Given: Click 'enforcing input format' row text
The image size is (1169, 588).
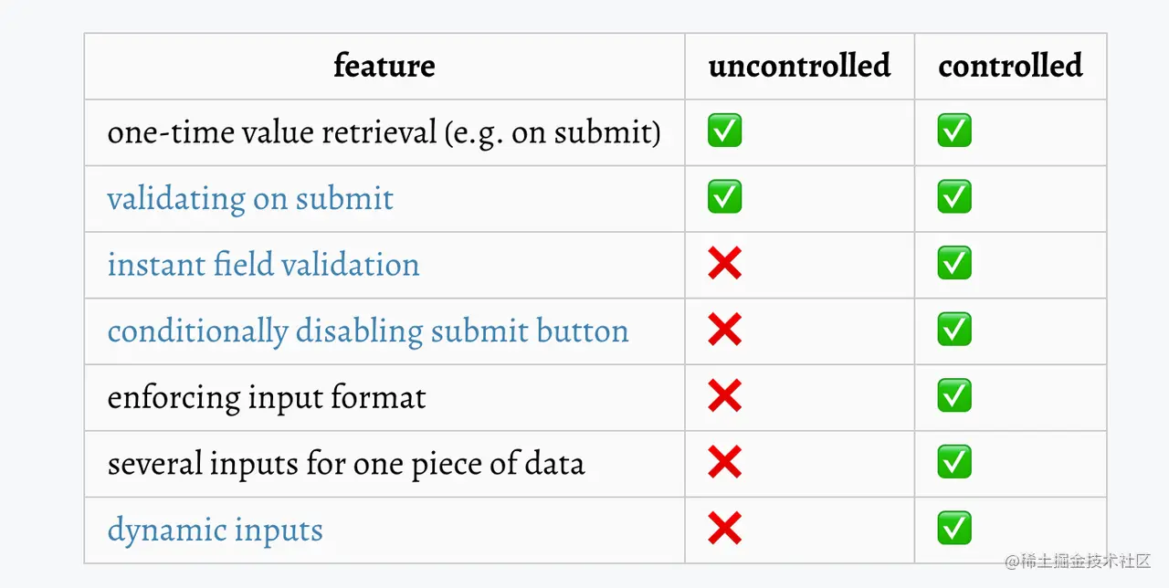Looking at the screenshot, I should pos(267,398).
